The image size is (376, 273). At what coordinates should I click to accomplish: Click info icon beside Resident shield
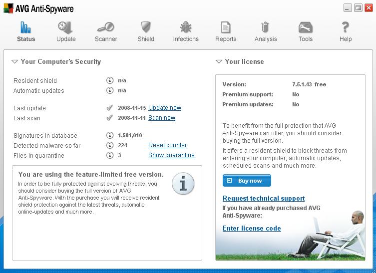(109, 80)
